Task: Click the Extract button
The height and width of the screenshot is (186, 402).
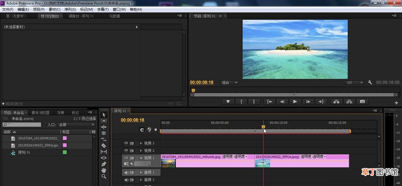Action: [349, 102]
